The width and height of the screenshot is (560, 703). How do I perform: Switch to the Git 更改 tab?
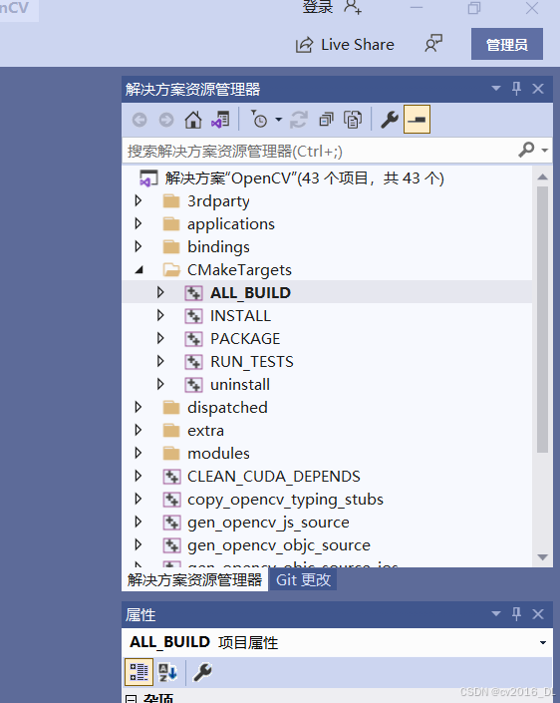[303, 579]
